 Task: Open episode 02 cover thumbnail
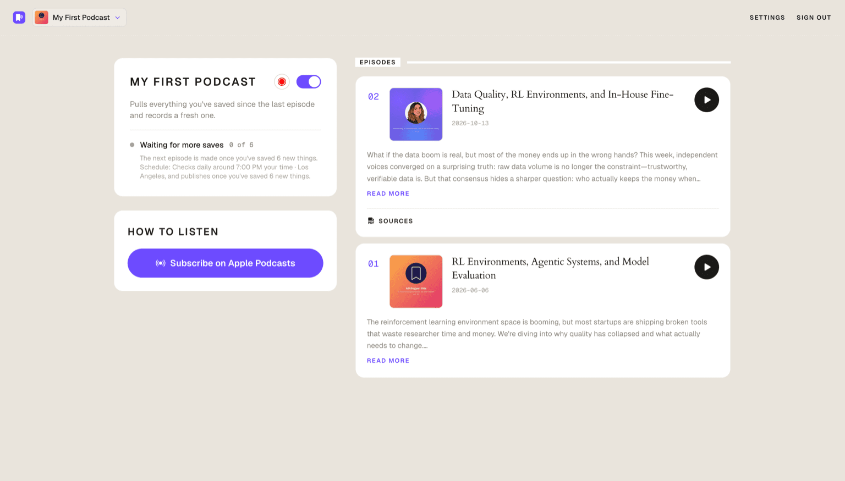(416, 114)
